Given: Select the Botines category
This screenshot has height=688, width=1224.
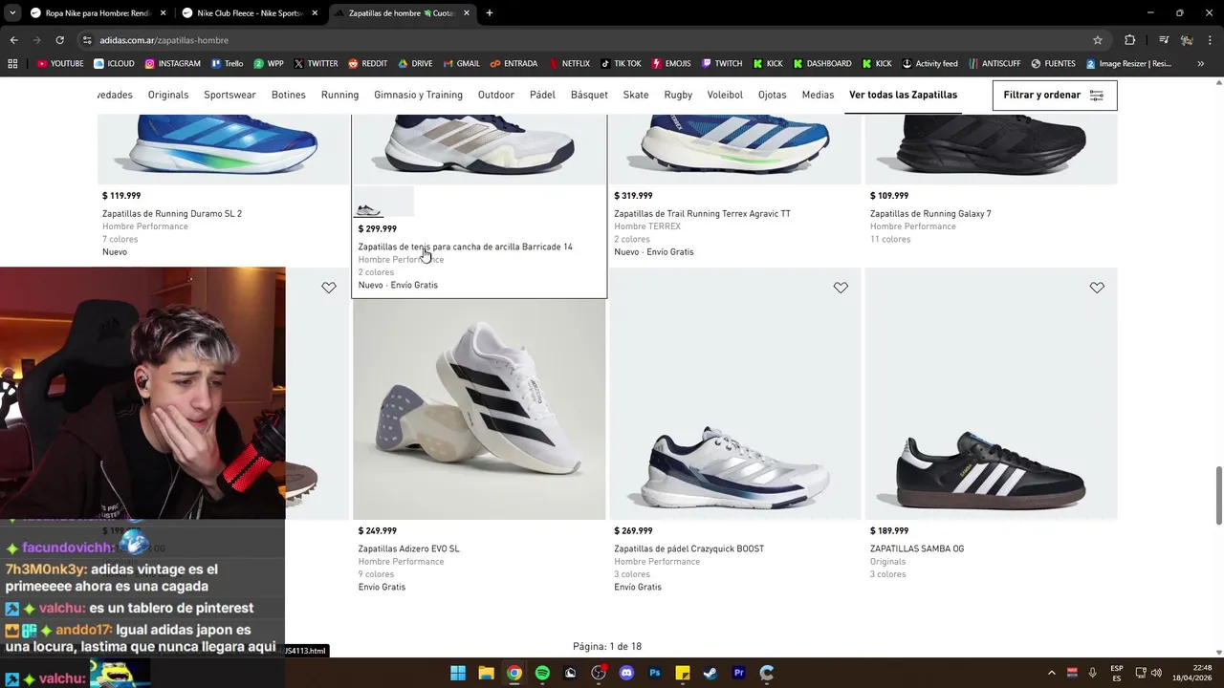Looking at the screenshot, I should point(288,95).
